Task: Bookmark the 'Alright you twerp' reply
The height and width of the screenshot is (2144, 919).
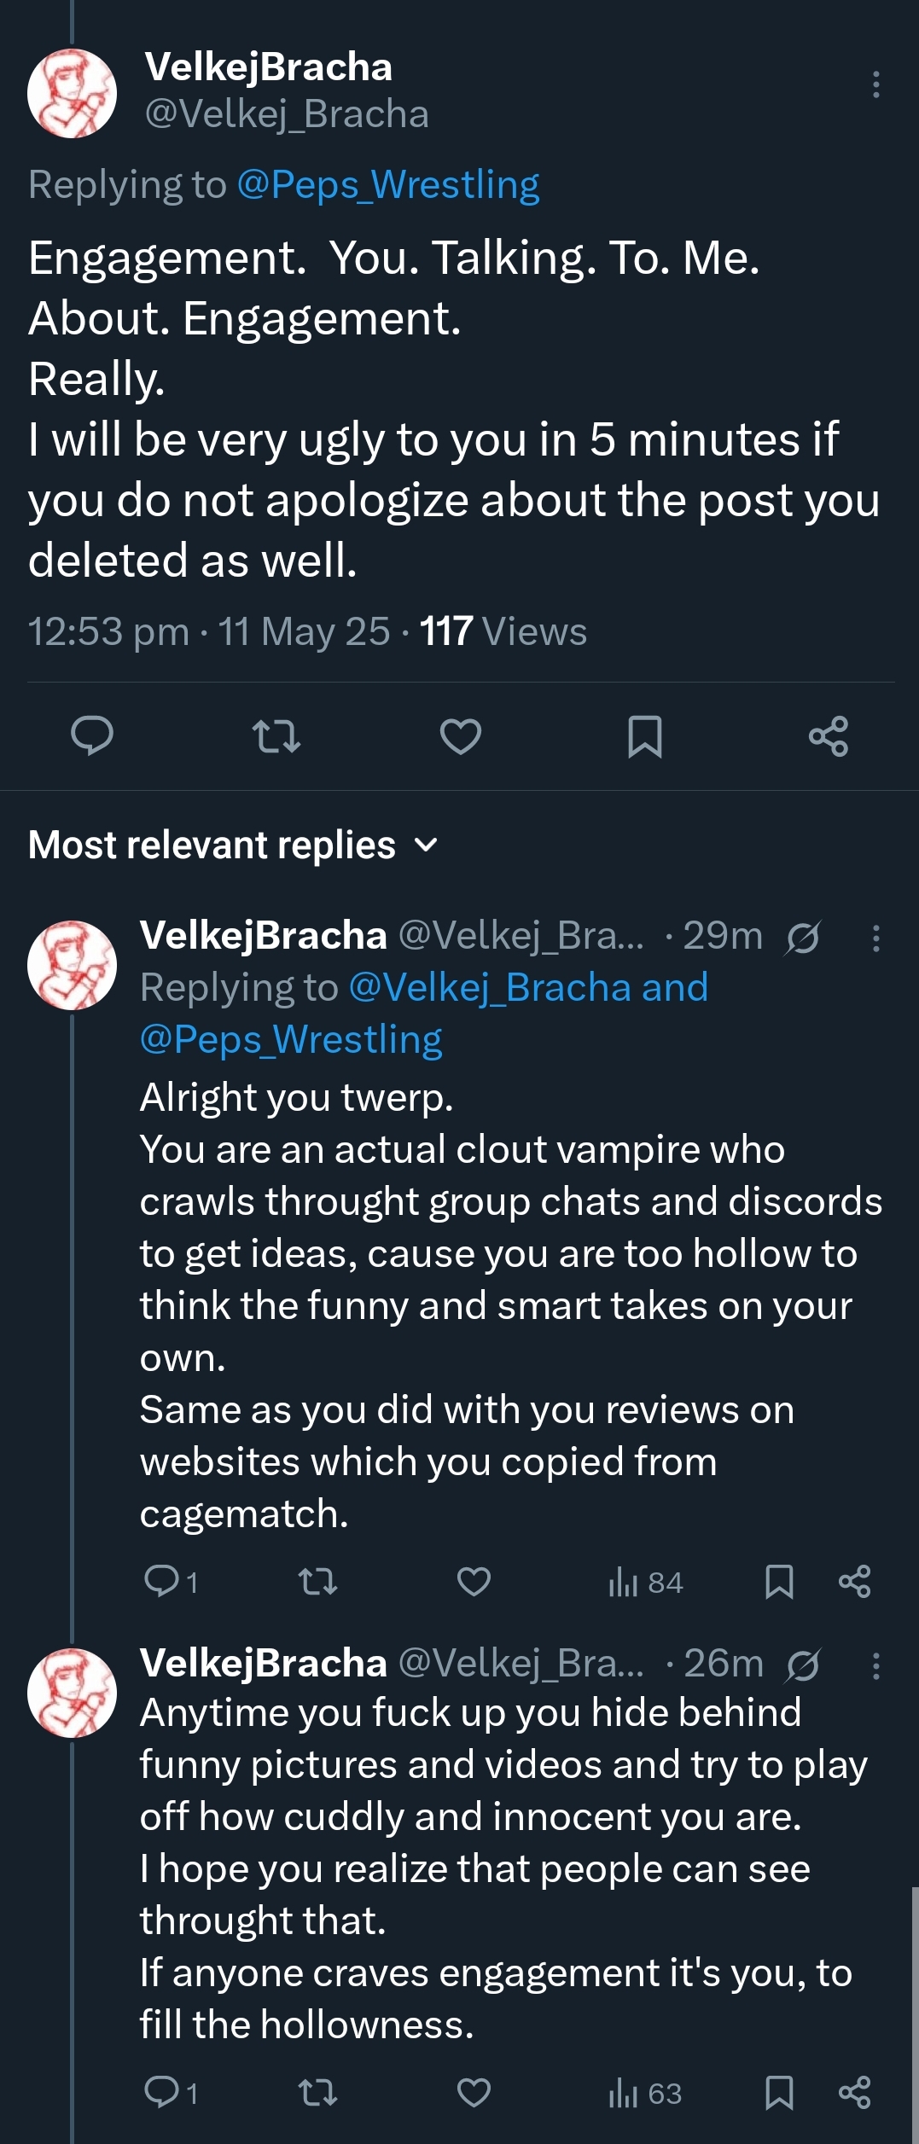Action: pos(779,1582)
